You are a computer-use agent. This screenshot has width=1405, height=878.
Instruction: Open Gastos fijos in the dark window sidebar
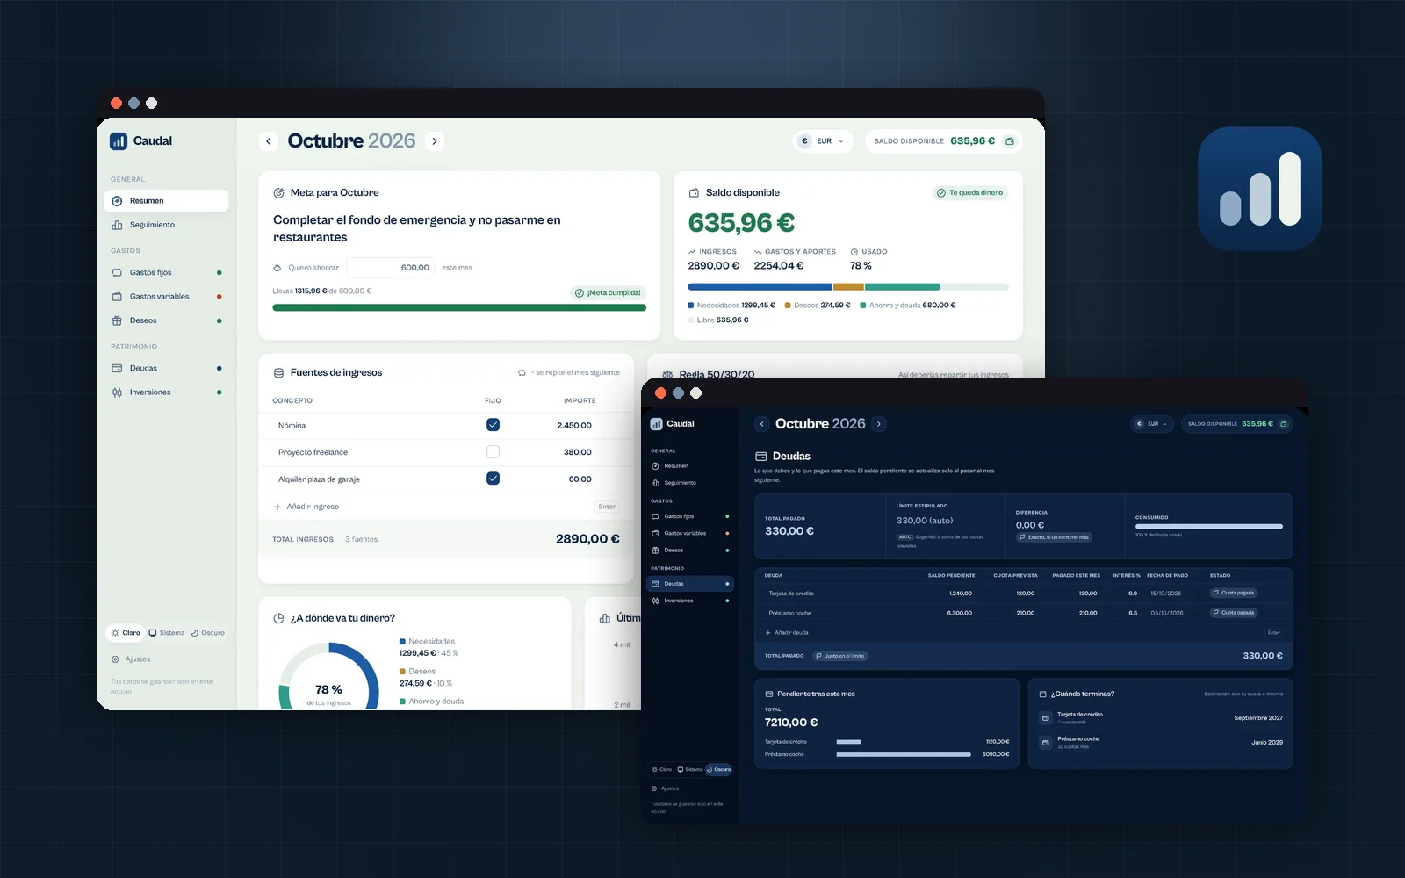pos(691,516)
